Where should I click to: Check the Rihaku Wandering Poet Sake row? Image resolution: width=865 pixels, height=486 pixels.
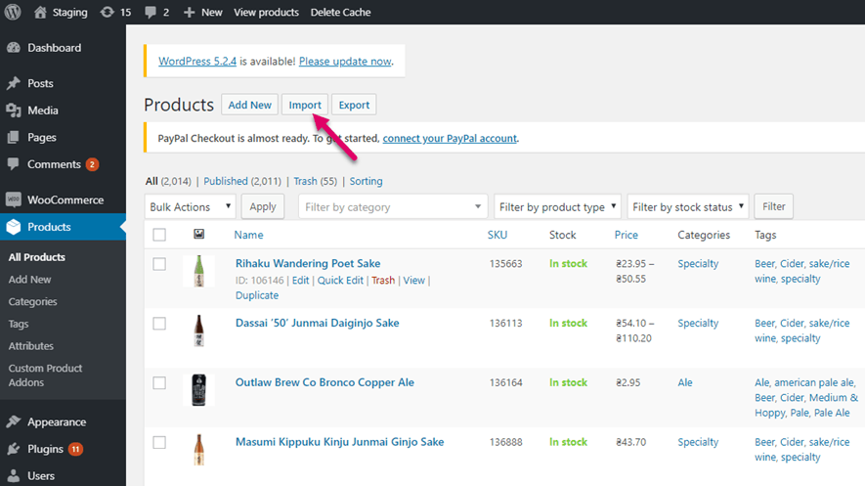pyautogui.click(x=159, y=264)
